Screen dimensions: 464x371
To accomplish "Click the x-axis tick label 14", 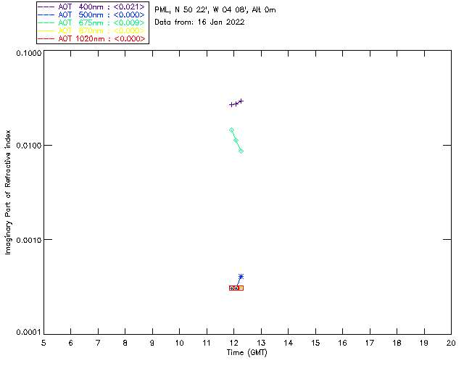I will [x=289, y=343].
